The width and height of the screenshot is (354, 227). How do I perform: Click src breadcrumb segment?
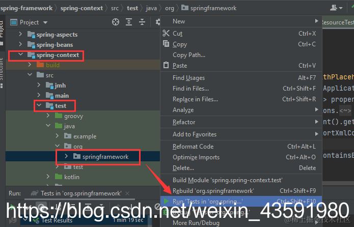115,8
